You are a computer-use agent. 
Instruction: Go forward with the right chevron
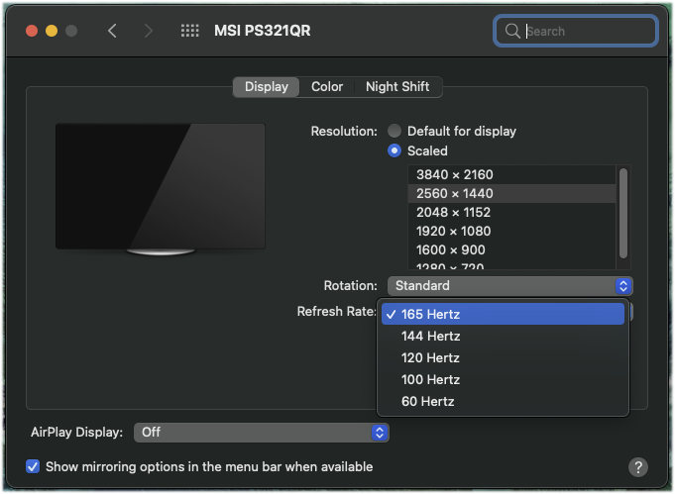coord(149,31)
